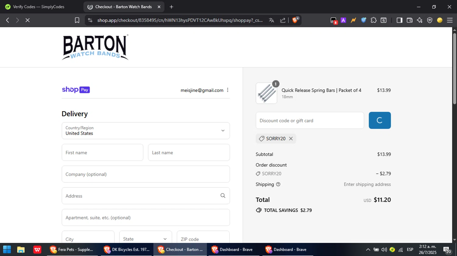Share this page via share icon
The height and width of the screenshot is (256, 457).
coord(283,20)
